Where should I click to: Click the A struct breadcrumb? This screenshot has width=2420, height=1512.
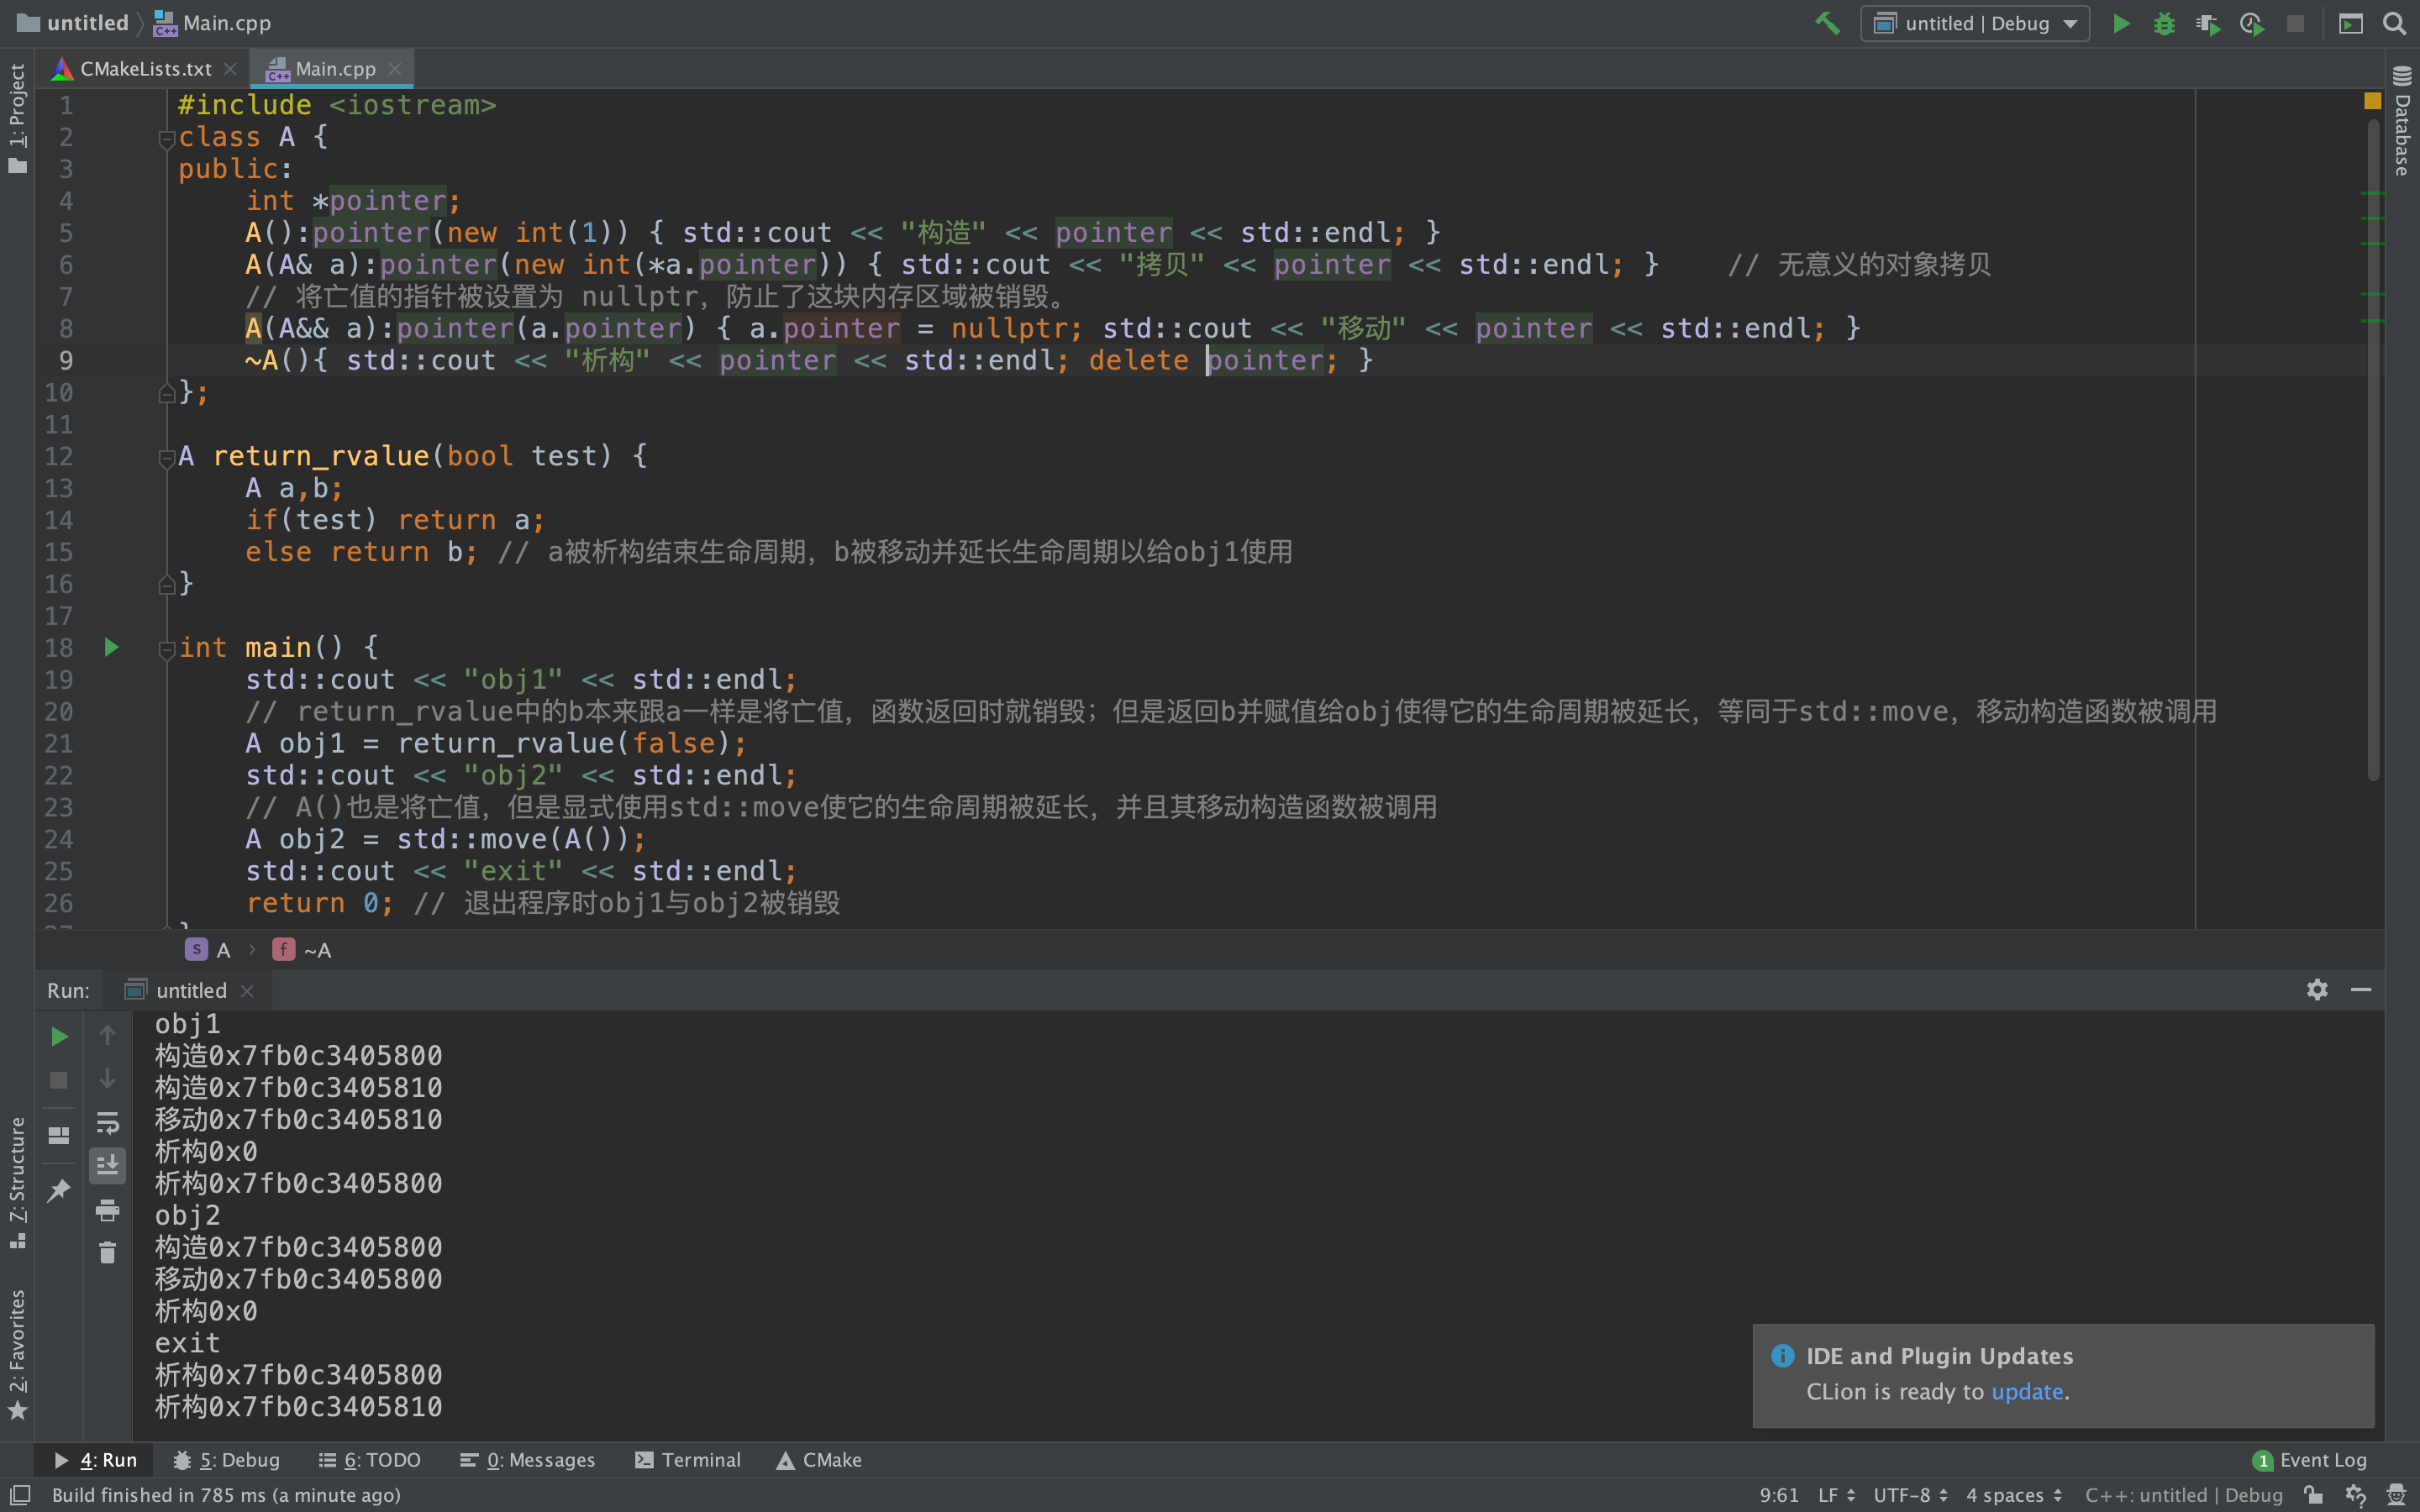point(209,950)
